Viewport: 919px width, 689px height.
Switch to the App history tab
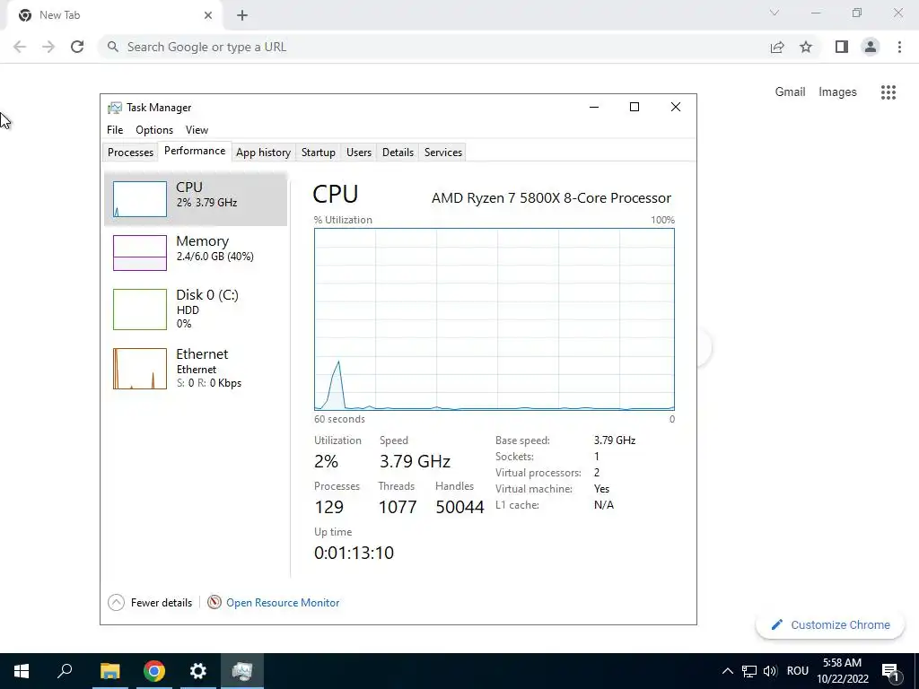[263, 153]
